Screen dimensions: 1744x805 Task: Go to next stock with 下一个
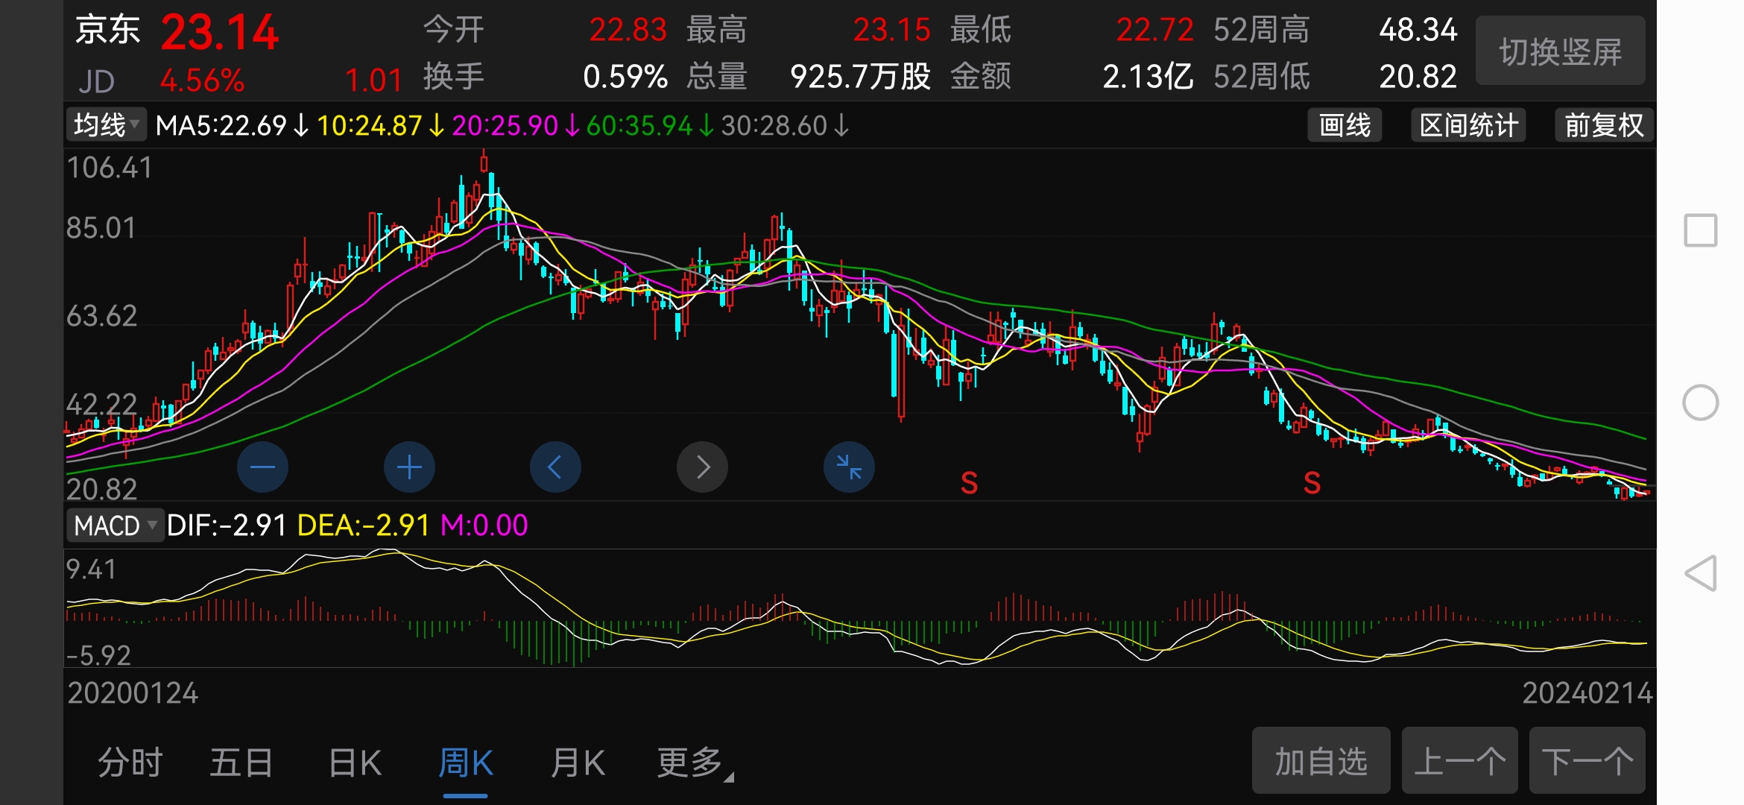coord(1587,761)
